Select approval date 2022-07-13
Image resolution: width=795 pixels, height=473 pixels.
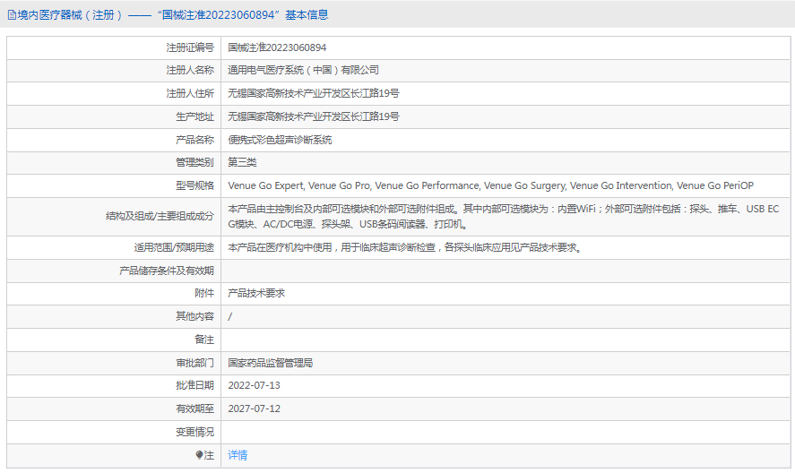(254, 385)
